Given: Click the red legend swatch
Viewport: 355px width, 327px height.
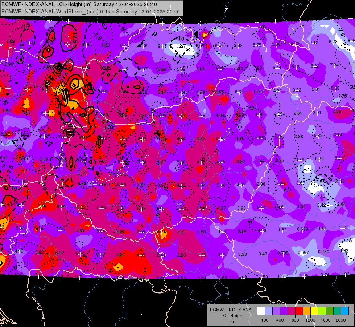Looking at the screenshot, I should pos(299,311).
